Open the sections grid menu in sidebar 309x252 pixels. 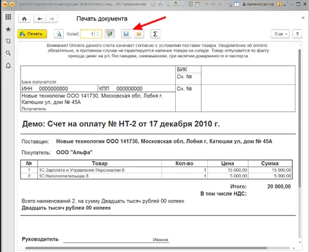[8, 17]
